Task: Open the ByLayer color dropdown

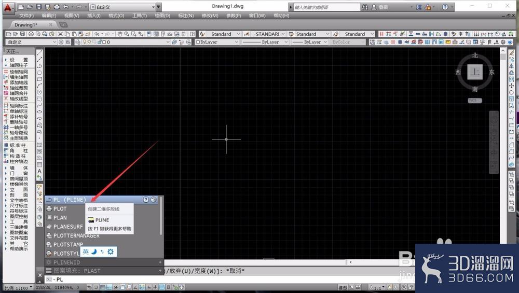Action: point(236,42)
